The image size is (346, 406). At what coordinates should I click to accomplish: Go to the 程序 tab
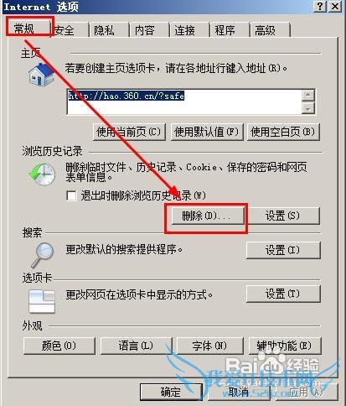tap(225, 30)
